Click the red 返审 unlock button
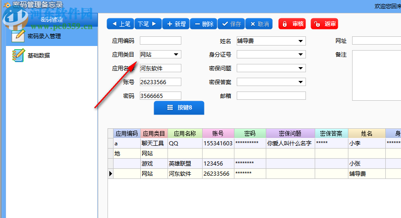Viewport: 401px width, 218px height. click(324, 24)
